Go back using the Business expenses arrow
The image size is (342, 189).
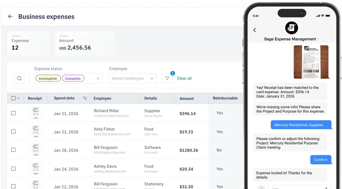10,17
